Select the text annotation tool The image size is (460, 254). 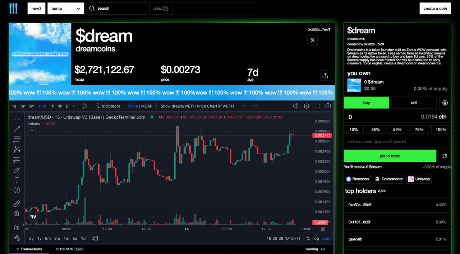pos(17,180)
